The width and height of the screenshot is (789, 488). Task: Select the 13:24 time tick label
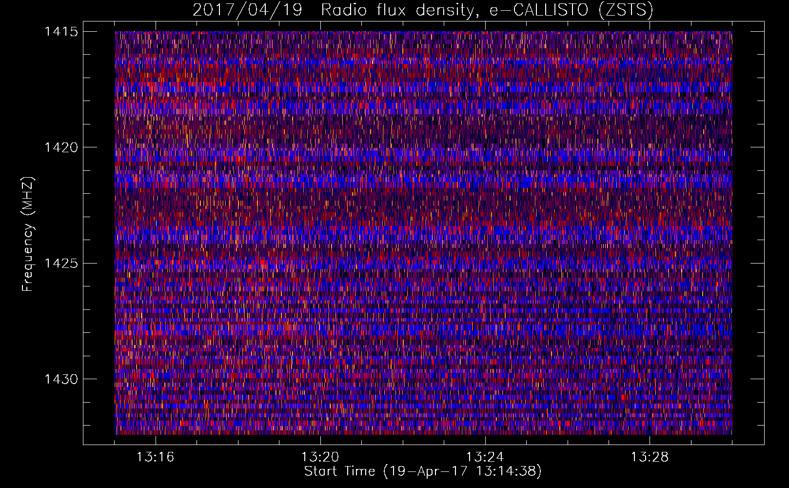click(x=485, y=457)
